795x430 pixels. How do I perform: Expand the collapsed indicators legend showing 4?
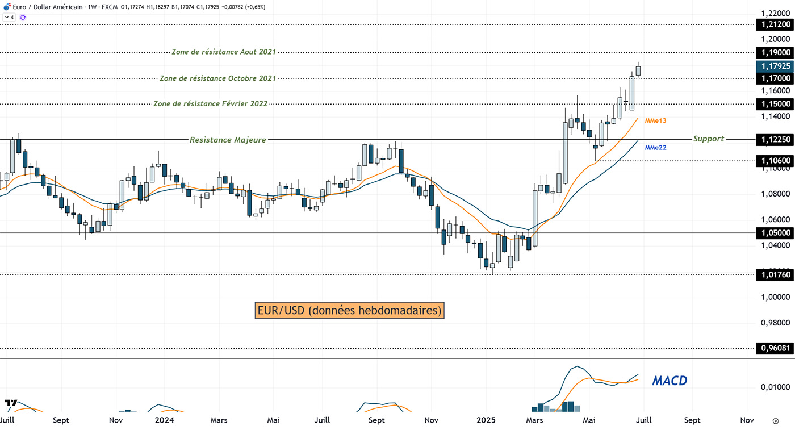(9, 18)
